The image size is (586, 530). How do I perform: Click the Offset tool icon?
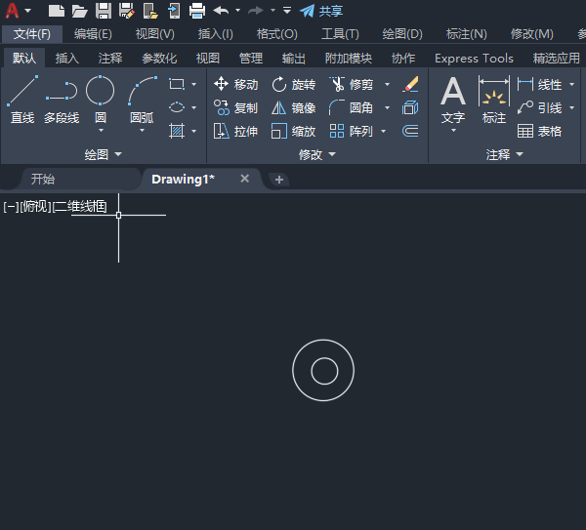click(x=410, y=131)
